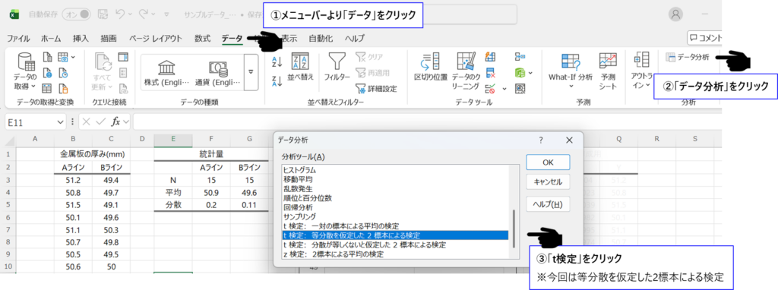The height and width of the screenshot is (290, 778).
Task: Switch to the ホーム tab
Action: 51,38
